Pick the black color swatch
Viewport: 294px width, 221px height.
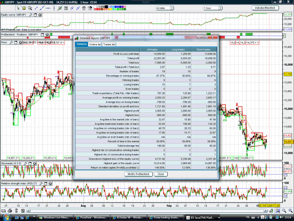coord(106,7)
